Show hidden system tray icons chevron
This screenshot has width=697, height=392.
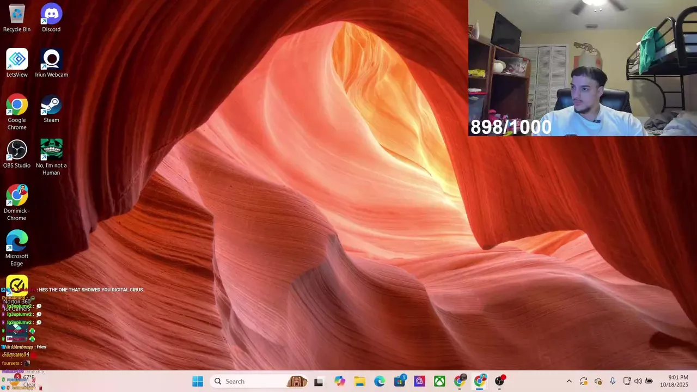569,381
